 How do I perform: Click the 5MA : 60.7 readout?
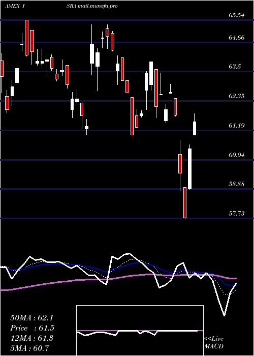click(29, 348)
